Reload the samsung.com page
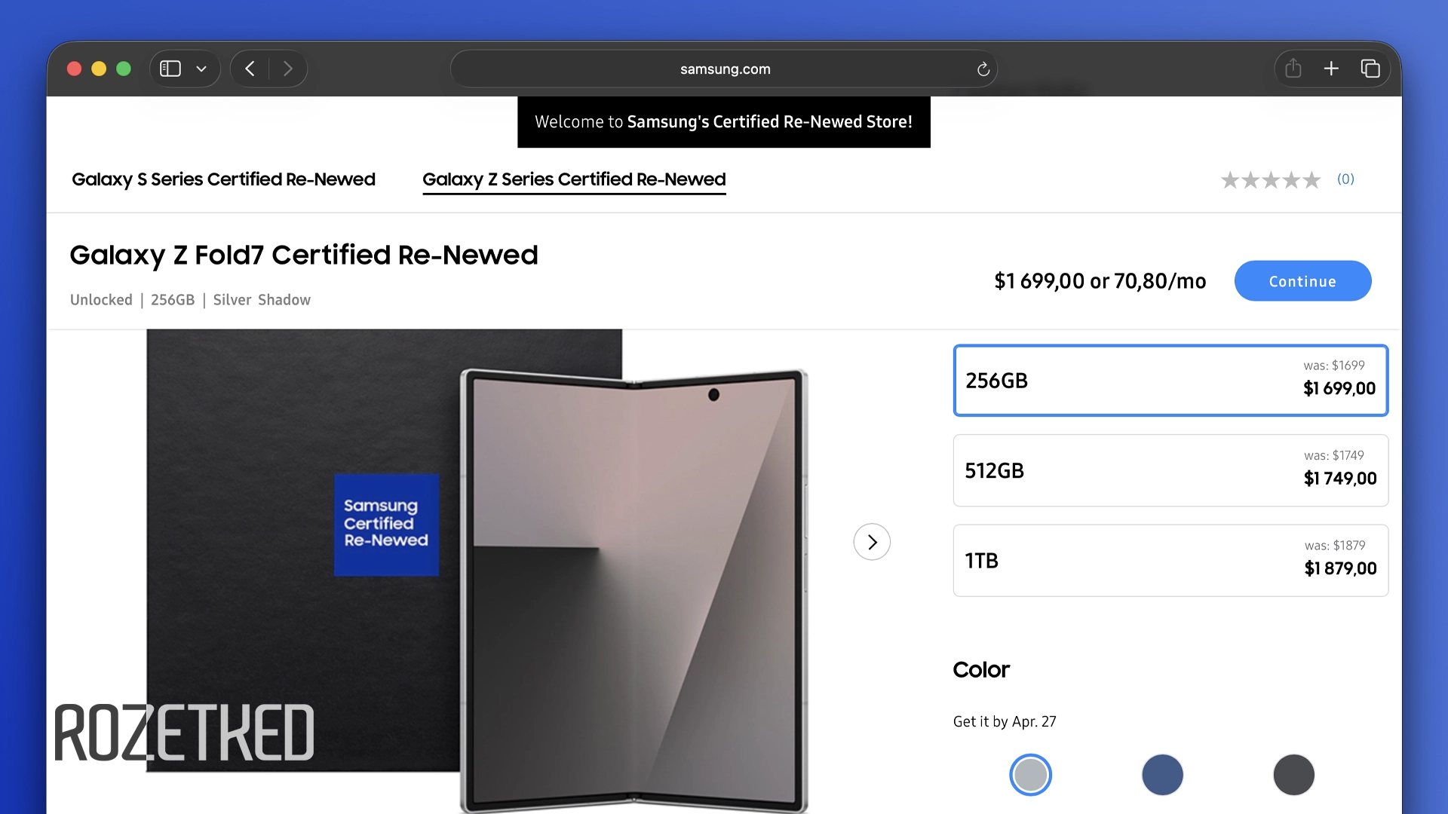 tap(983, 69)
